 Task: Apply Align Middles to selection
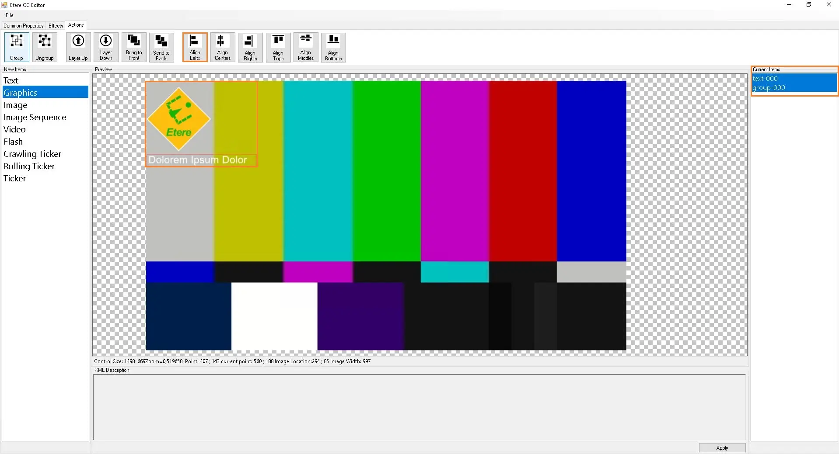pos(306,47)
